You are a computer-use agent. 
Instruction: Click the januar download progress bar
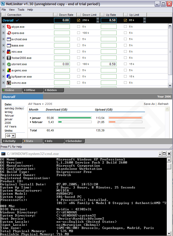click(75, 118)
